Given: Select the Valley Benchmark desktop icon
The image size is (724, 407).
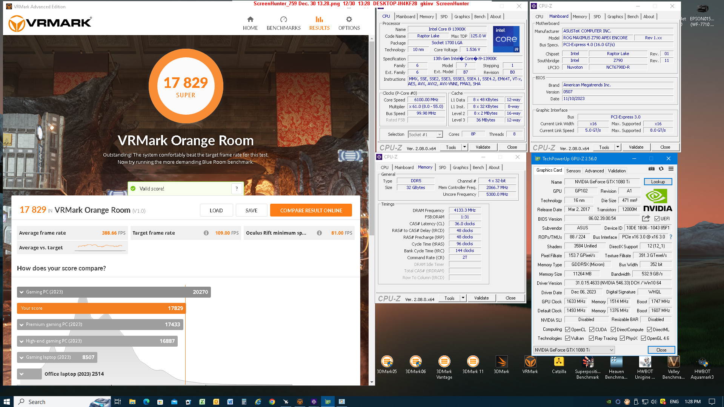Looking at the screenshot, I should point(673,367).
